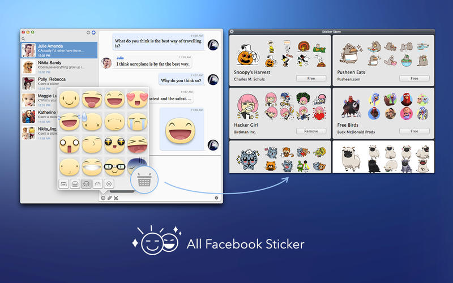Open the Nikita,Jing group conversation
Screen dimensions: 453x283
[39, 133]
